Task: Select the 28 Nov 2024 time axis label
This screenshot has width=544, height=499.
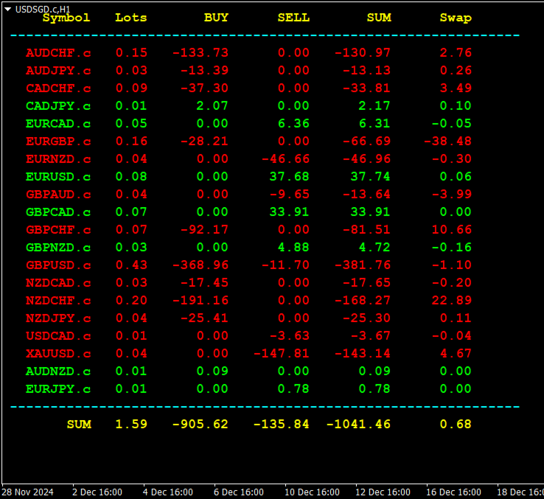Action: pos(27,493)
